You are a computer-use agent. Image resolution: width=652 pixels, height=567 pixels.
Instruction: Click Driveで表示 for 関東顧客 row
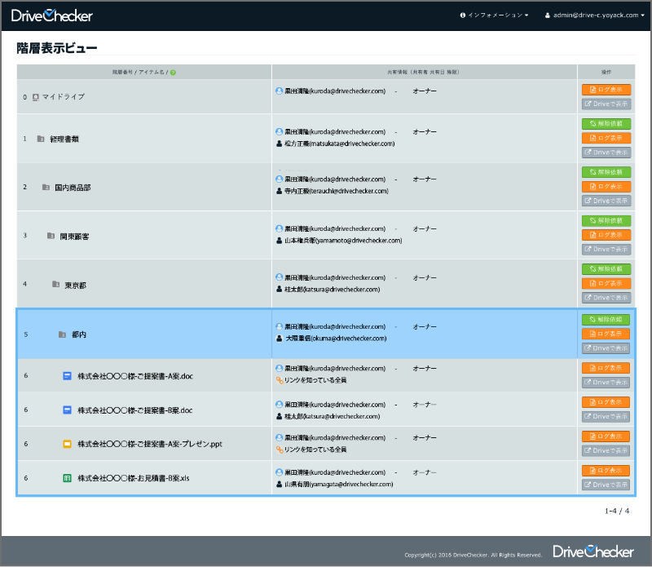tap(606, 250)
